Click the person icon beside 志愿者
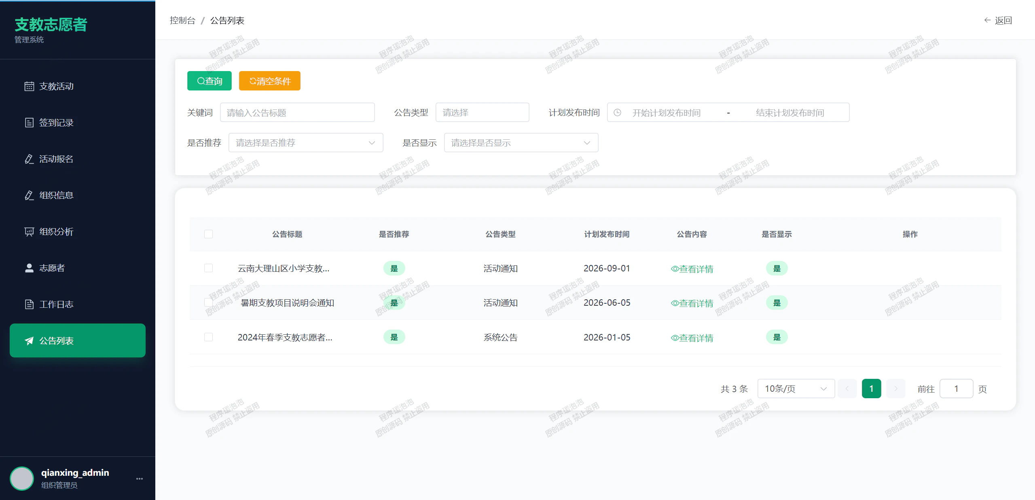 (x=29, y=268)
